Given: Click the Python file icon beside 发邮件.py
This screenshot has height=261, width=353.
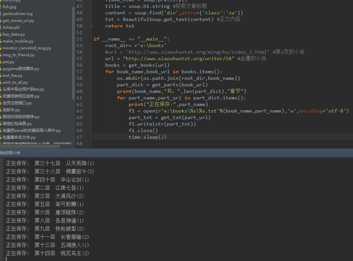Looking at the screenshot, I should coord(1,110).
